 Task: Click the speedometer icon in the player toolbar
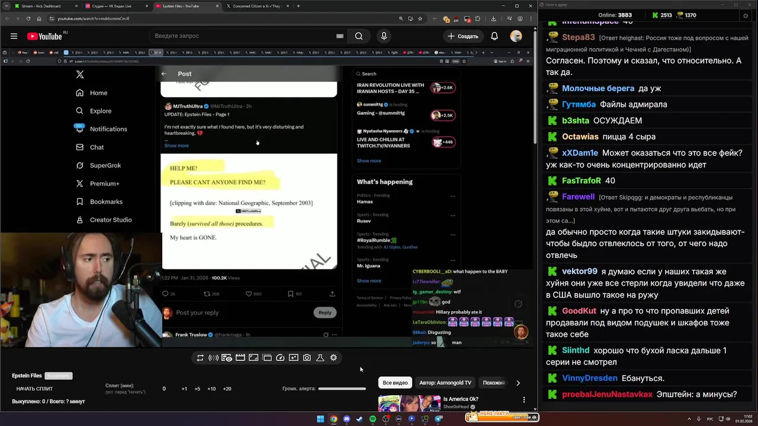tap(280, 358)
